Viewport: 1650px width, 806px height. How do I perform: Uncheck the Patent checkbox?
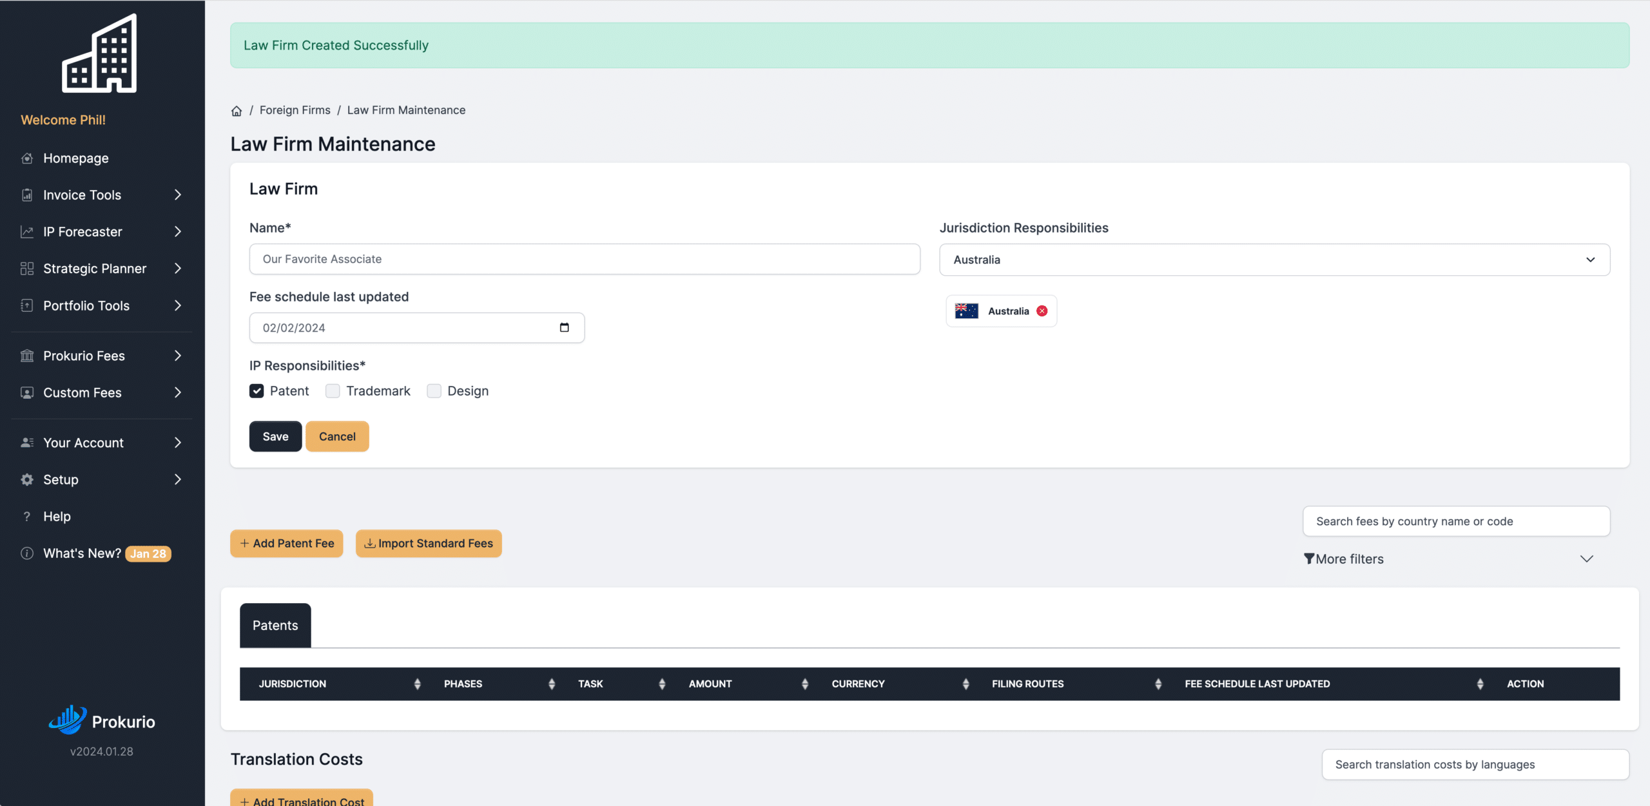pyautogui.click(x=257, y=391)
